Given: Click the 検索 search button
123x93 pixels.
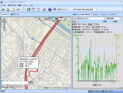Looking at the screenshot, I should pos(31,83).
